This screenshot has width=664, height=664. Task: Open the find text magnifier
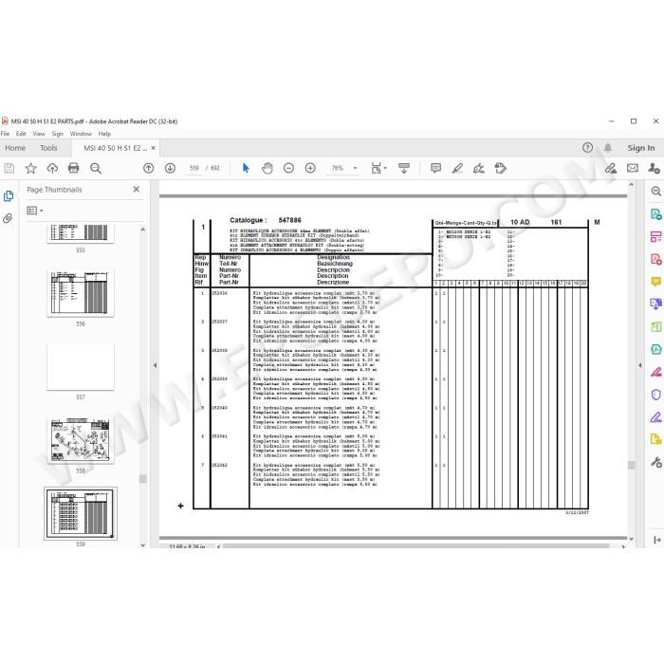coord(96,168)
